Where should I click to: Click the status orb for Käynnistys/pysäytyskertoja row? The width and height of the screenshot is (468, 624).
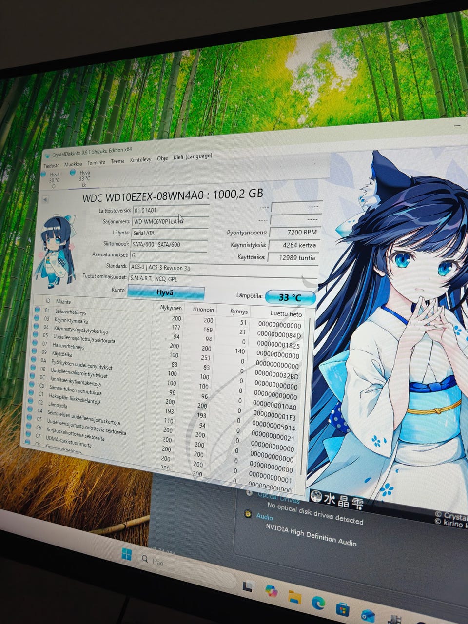pyautogui.click(x=37, y=326)
